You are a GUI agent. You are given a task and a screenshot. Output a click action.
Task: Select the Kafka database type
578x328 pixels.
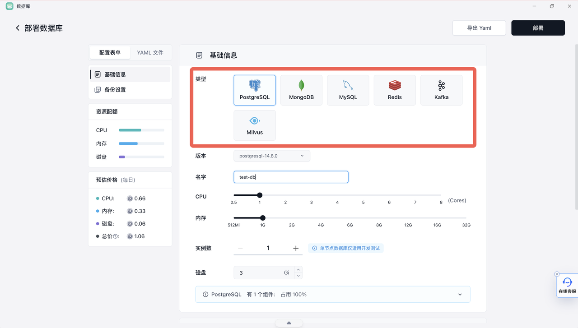click(441, 90)
